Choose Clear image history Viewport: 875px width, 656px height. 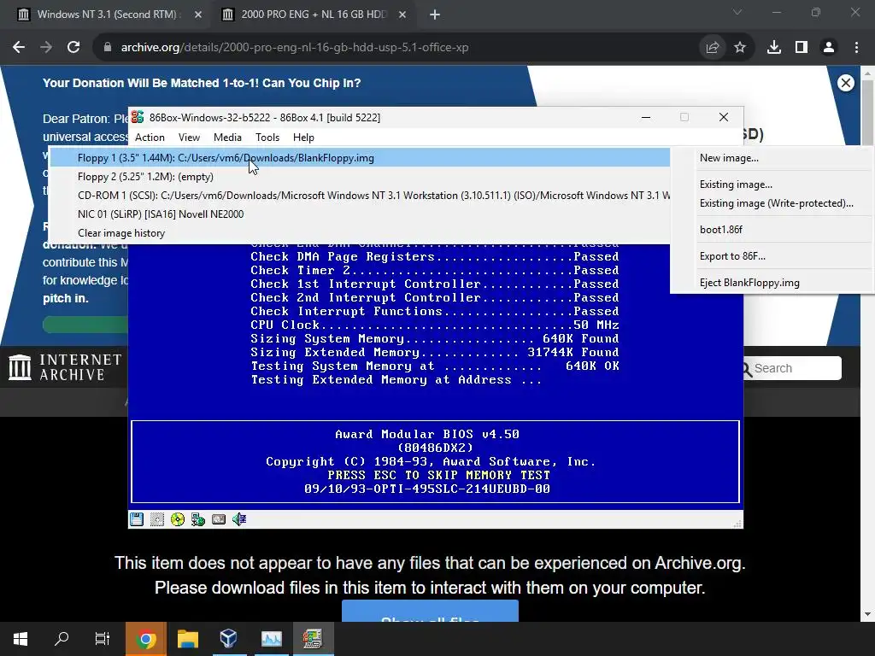[360, 233]
